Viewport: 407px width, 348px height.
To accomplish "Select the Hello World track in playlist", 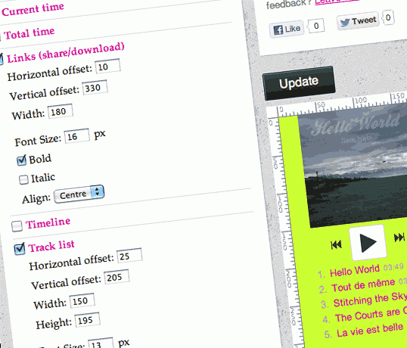I will tap(355, 271).
